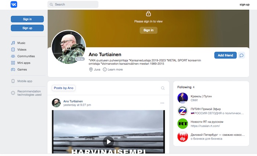Click the '19 hr.' badge on the avatar

tap(80, 59)
